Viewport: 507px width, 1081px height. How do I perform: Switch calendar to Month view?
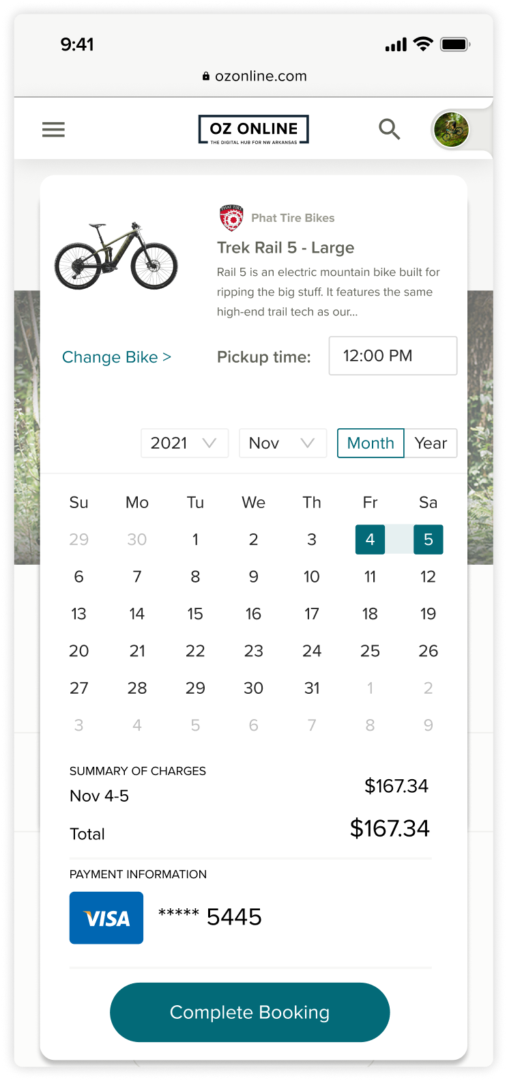(371, 443)
